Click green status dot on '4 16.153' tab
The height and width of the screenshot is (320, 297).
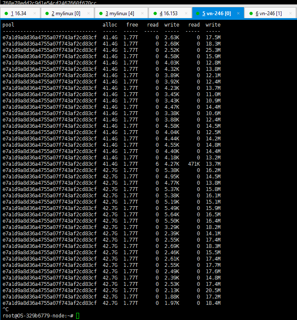pyautogui.click(x=155, y=13)
